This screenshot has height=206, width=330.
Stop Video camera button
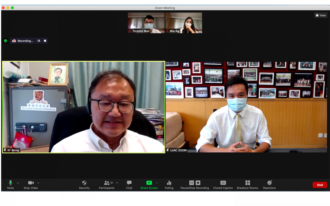coord(31,185)
